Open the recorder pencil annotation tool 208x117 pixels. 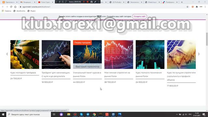[x=95, y=2]
